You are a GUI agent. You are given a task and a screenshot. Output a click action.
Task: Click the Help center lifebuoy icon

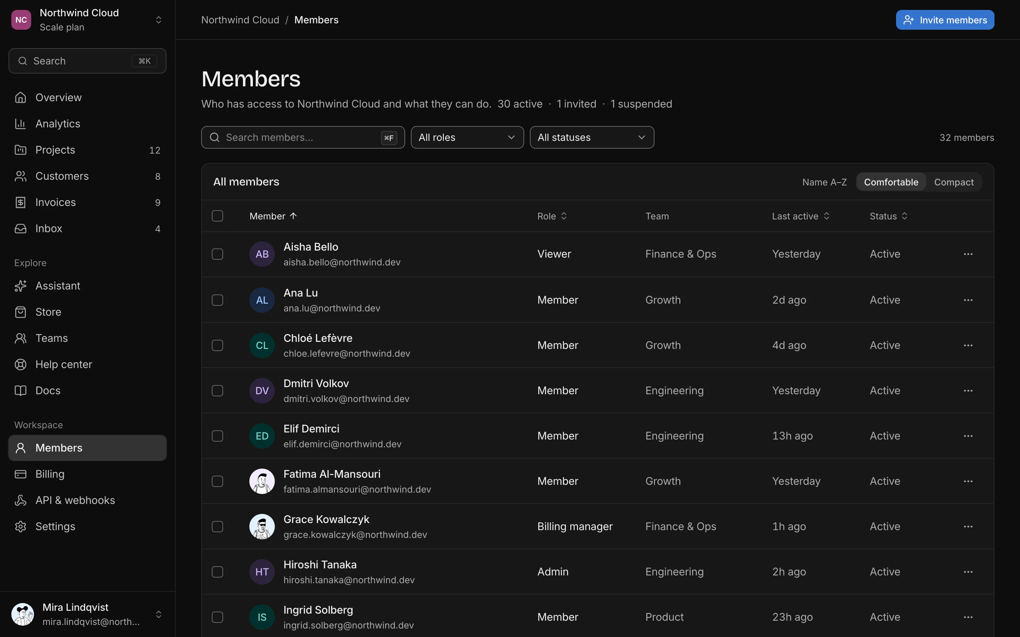coord(20,364)
